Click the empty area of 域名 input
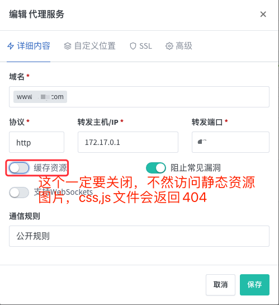The height and width of the screenshot is (305, 279). click(168, 97)
